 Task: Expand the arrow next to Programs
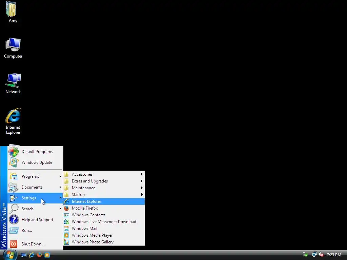coord(60,176)
